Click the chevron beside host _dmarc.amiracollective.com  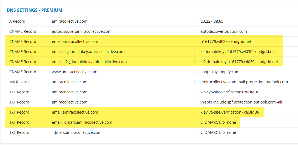tap(195, 132)
